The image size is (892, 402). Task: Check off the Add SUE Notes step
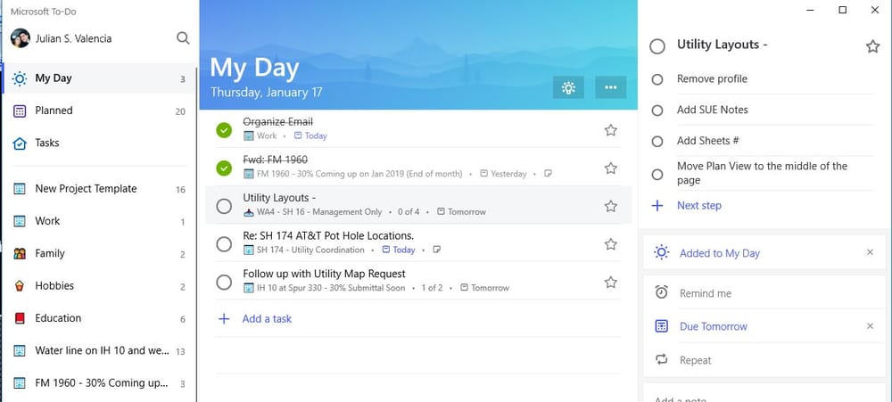tap(657, 111)
